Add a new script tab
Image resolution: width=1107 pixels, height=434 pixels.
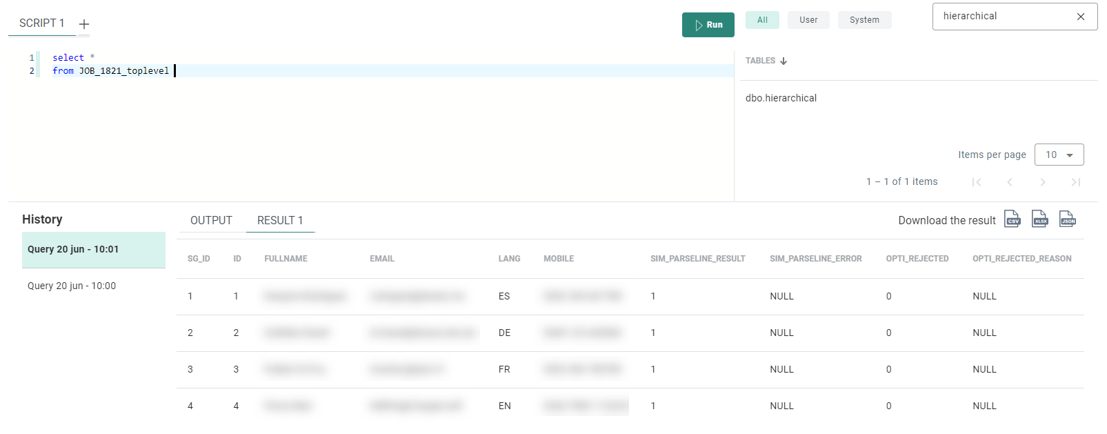pyautogui.click(x=84, y=24)
